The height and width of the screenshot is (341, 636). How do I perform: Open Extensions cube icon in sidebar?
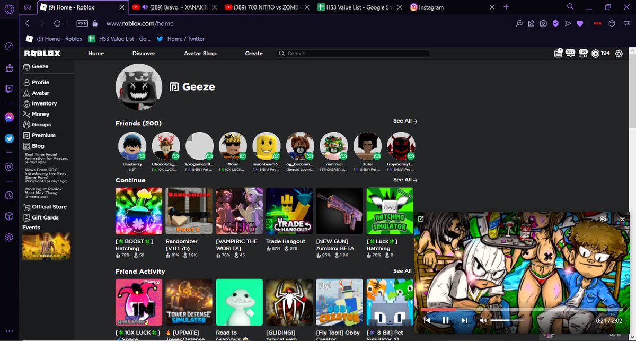coord(9,216)
